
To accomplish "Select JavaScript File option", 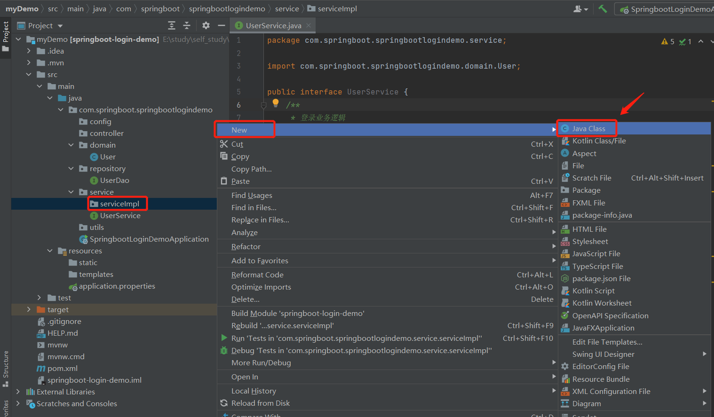I will [634, 253].
